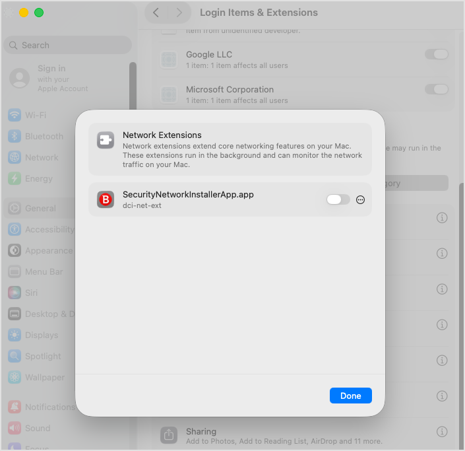
Task: Enable the SecurityNetworkInstallerApp extension toggle
Action: (338, 199)
